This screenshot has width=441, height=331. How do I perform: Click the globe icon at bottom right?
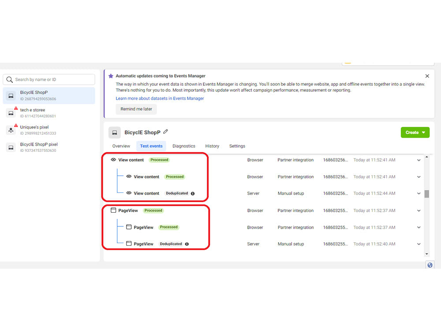tap(430, 265)
